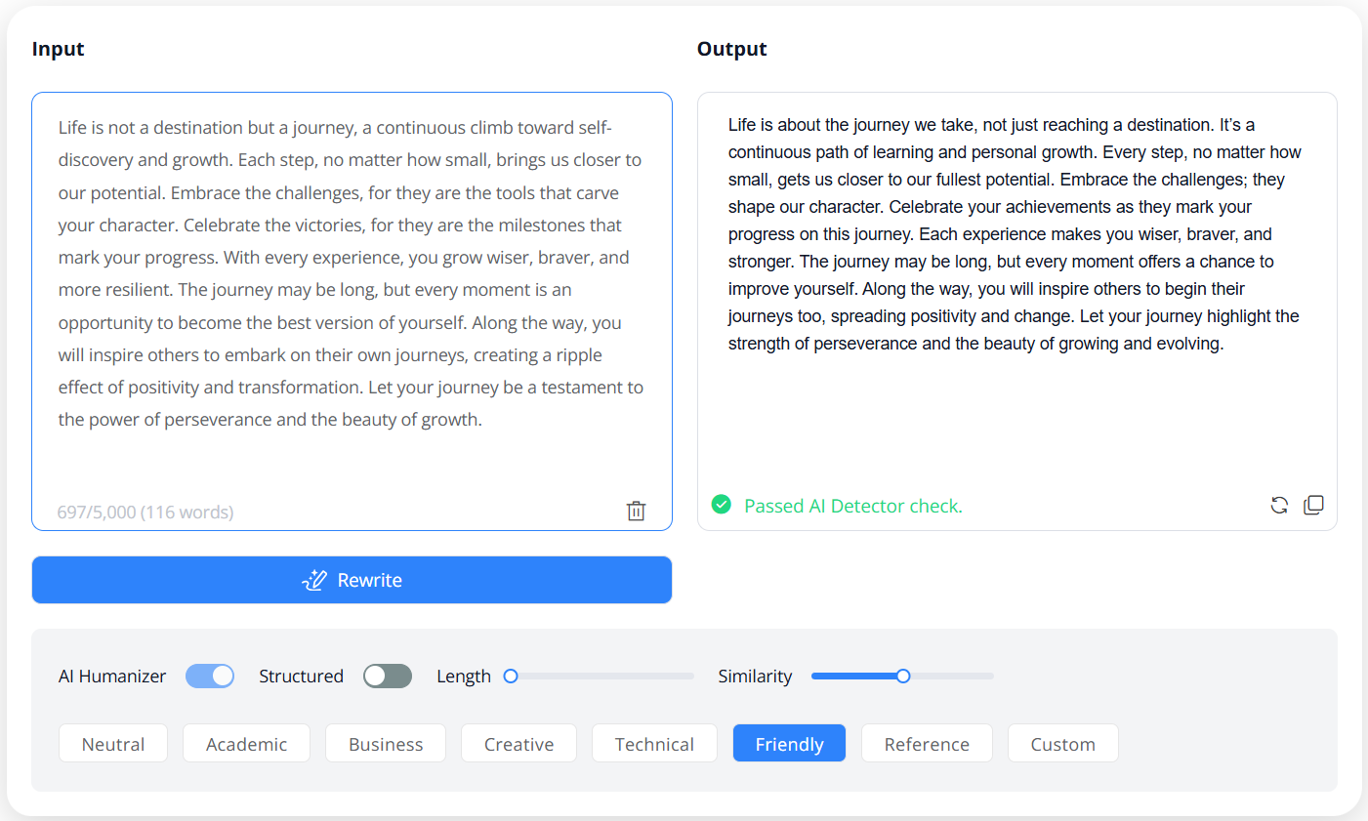Copy the rewritten output using the copy icon
The height and width of the screenshot is (821, 1368).
click(x=1313, y=505)
